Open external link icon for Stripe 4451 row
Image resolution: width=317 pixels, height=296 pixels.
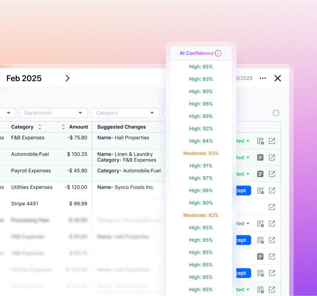(x=272, y=207)
